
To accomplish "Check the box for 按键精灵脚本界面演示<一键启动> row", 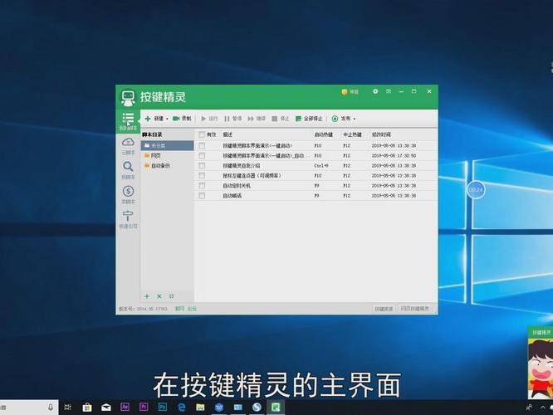I will coord(202,145).
